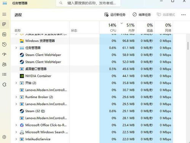Click the 结束任务 end task button

(x=142, y=15)
